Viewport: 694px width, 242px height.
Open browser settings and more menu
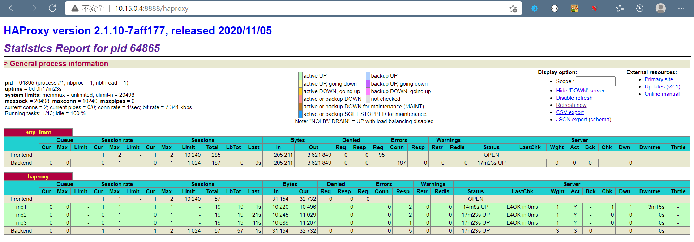tap(681, 8)
